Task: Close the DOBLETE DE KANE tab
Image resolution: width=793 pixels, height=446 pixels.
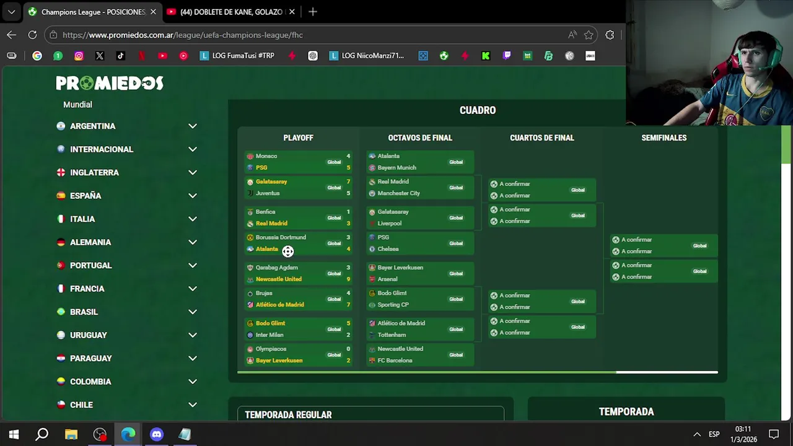Action: [x=292, y=12]
